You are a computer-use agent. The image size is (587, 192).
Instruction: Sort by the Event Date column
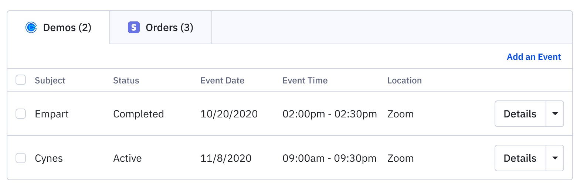coord(222,80)
